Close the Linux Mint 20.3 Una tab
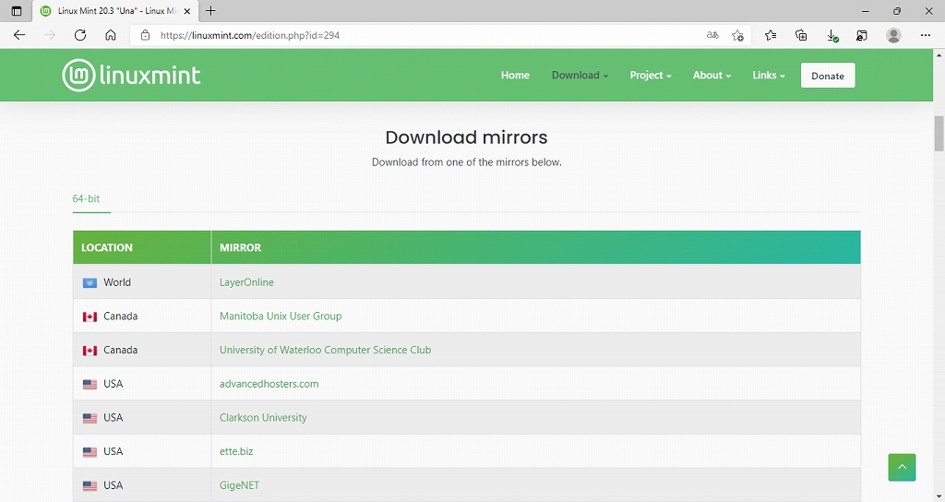The height and width of the screenshot is (502, 945). [186, 11]
